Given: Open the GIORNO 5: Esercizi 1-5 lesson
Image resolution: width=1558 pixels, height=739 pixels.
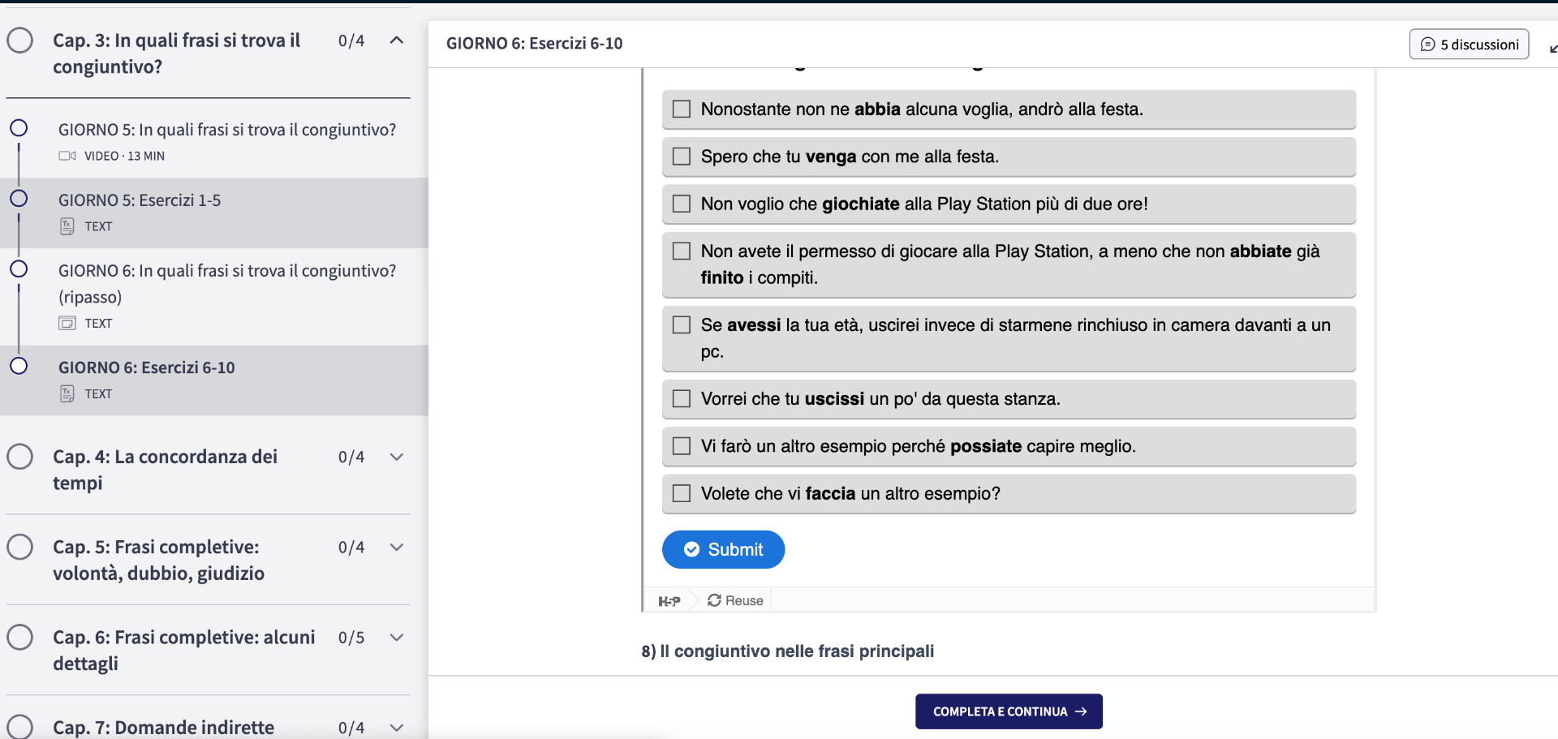Looking at the screenshot, I should pyautogui.click(x=139, y=200).
